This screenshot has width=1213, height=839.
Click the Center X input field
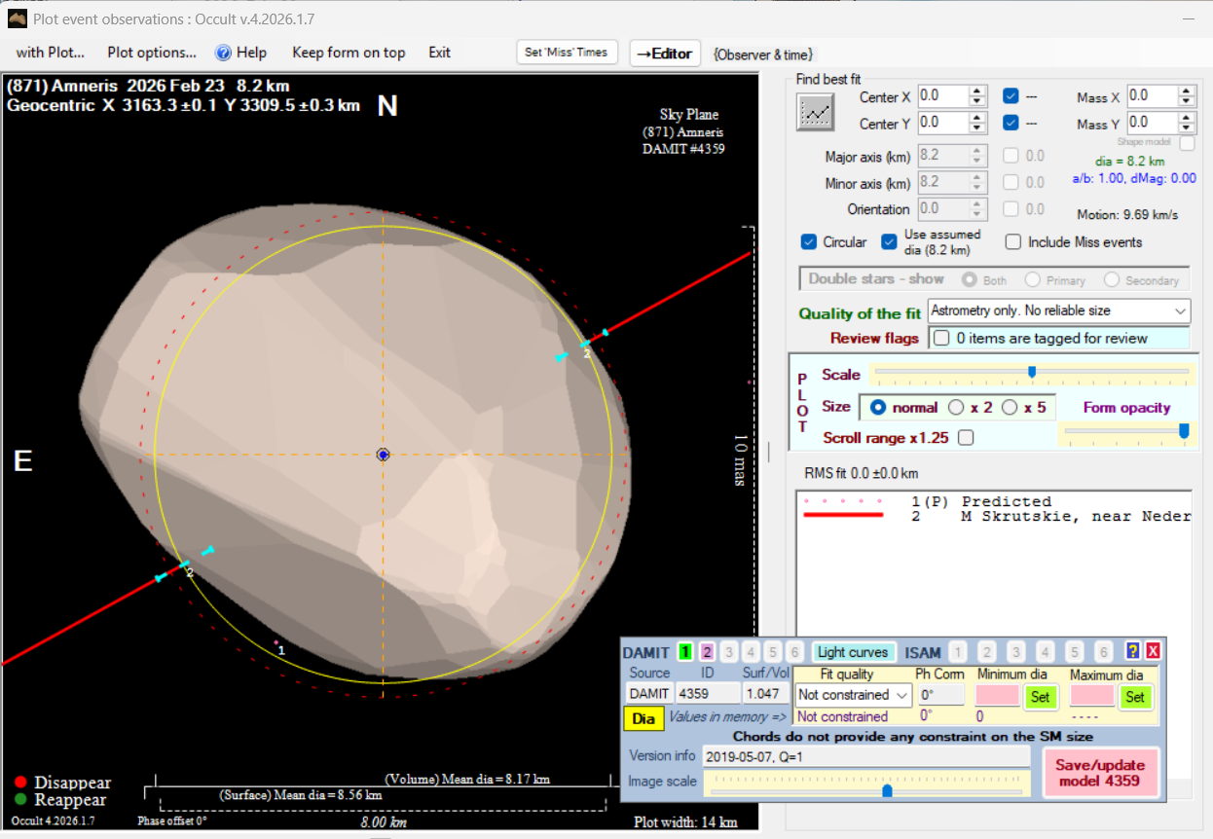(942, 96)
